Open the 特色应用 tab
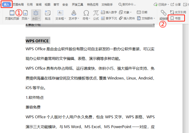Viewport: 189px width, 133px height. (x=92, y=4)
